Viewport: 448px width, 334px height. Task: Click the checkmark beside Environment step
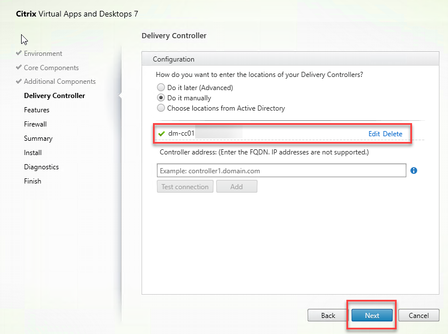click(x=19, y=54)
